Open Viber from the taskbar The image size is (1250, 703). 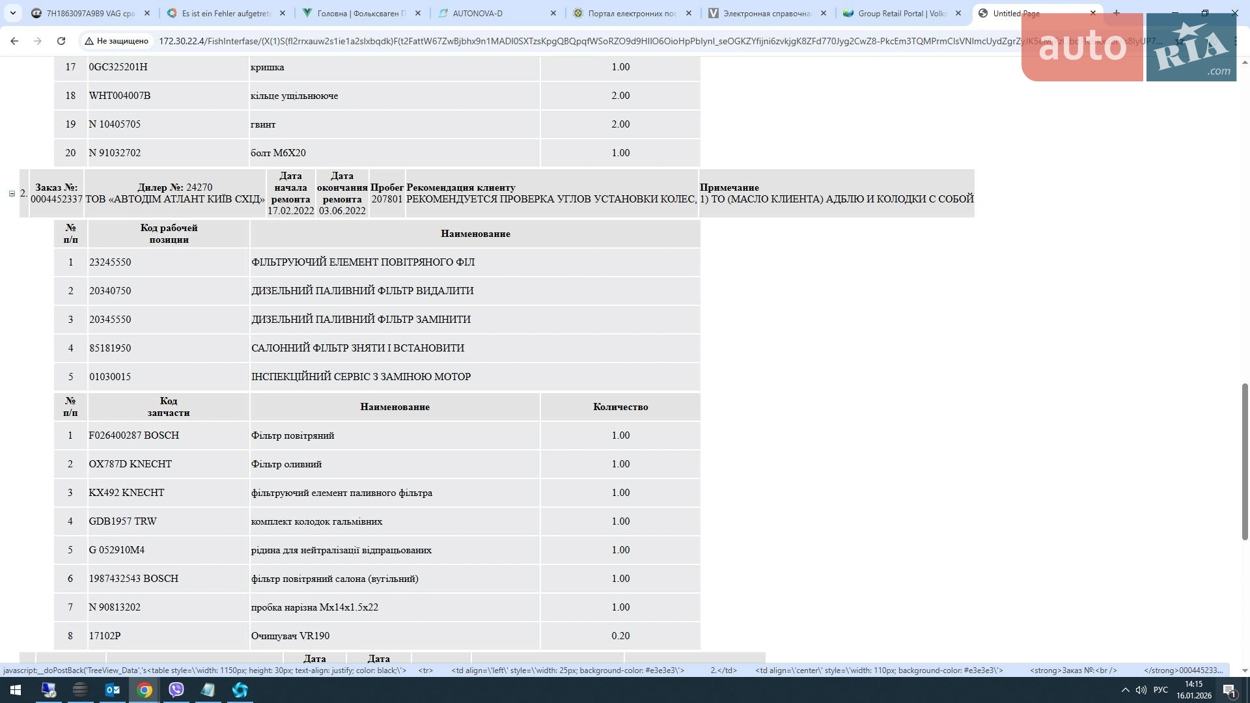176,690
